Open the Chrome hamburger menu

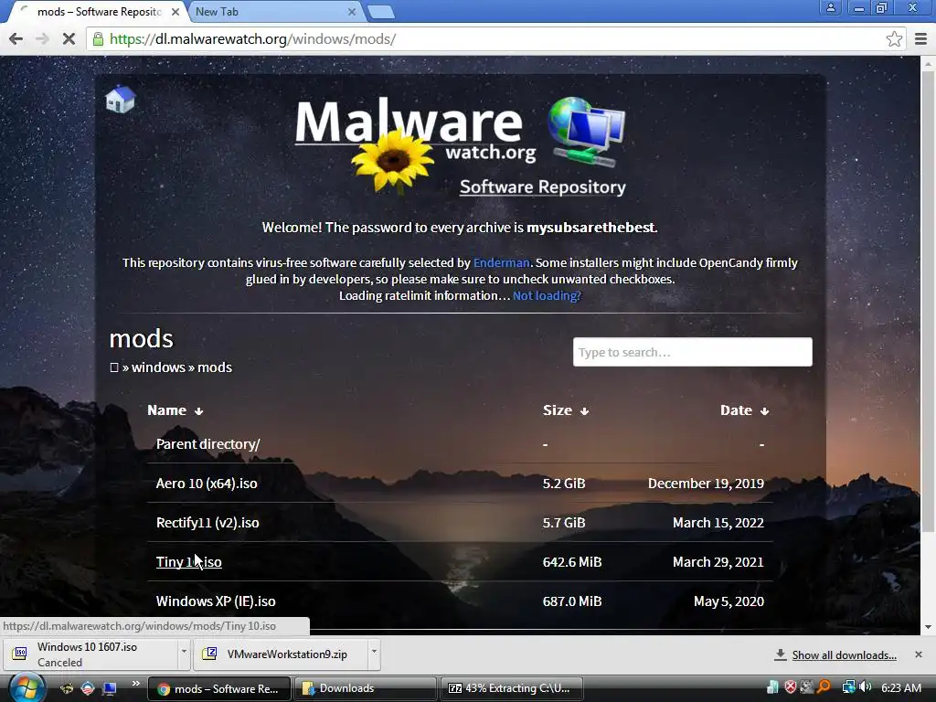click(x=920, y=39)
